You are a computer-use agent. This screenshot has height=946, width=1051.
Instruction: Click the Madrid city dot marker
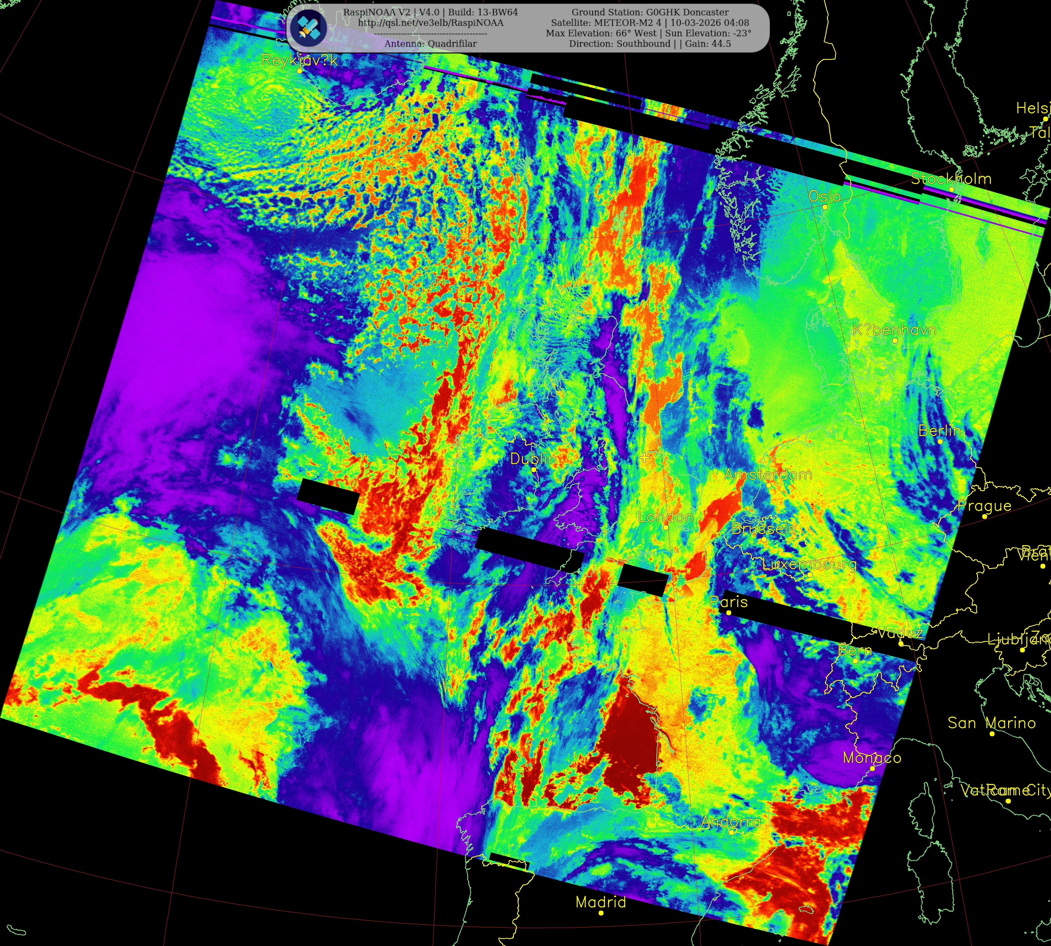(x=601, y=913)
